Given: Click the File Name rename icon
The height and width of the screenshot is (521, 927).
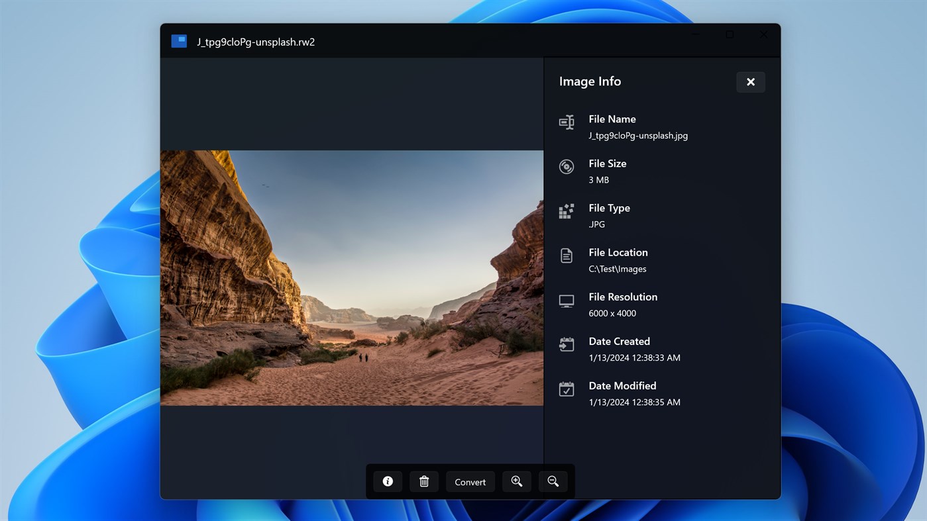Looking at the screenshot, I should coord(566,122).
